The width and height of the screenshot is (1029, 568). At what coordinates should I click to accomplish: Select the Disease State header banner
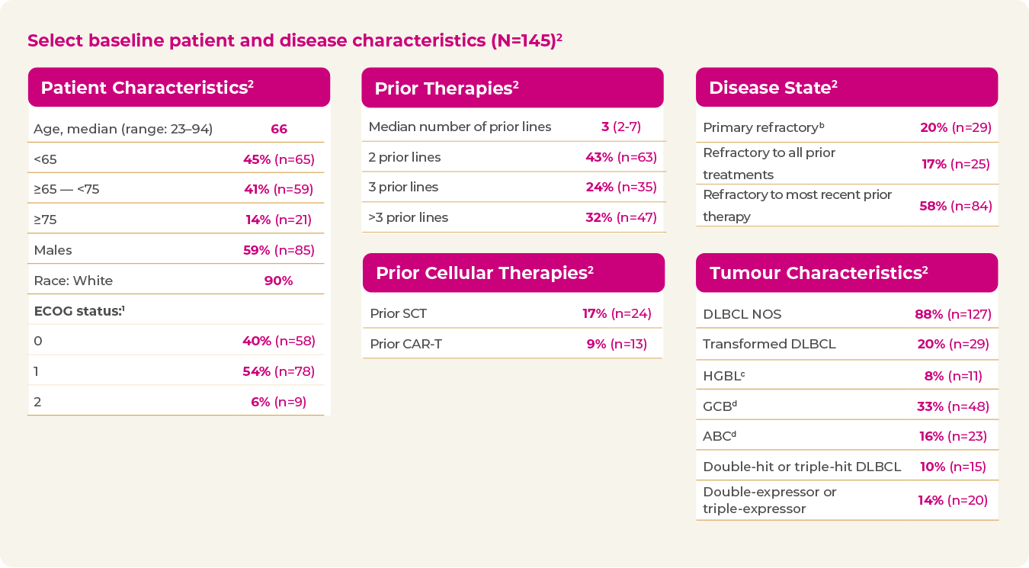pyautogui.click(x=846, y=88)
